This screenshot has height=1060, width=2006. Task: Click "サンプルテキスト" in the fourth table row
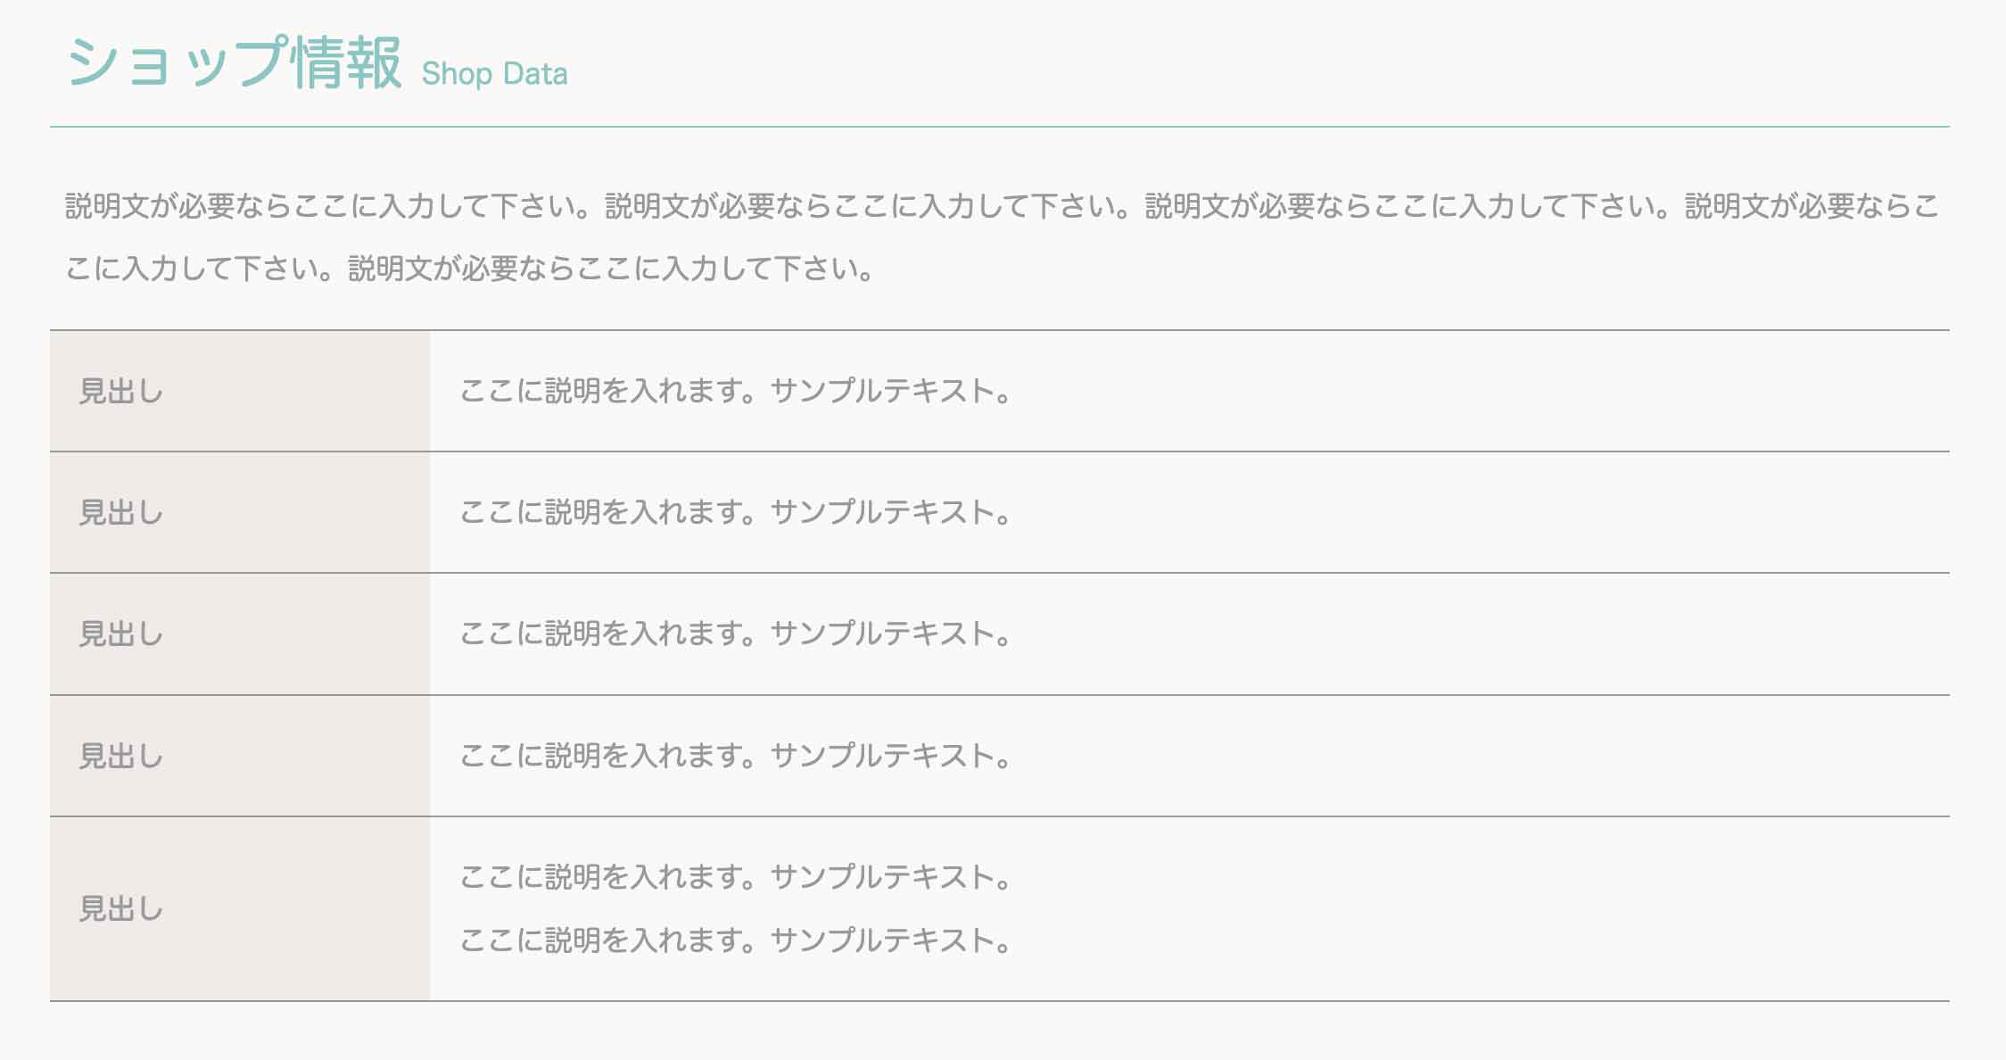point(883,756)
